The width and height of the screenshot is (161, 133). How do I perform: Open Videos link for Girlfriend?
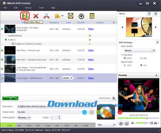pos(91,78)
